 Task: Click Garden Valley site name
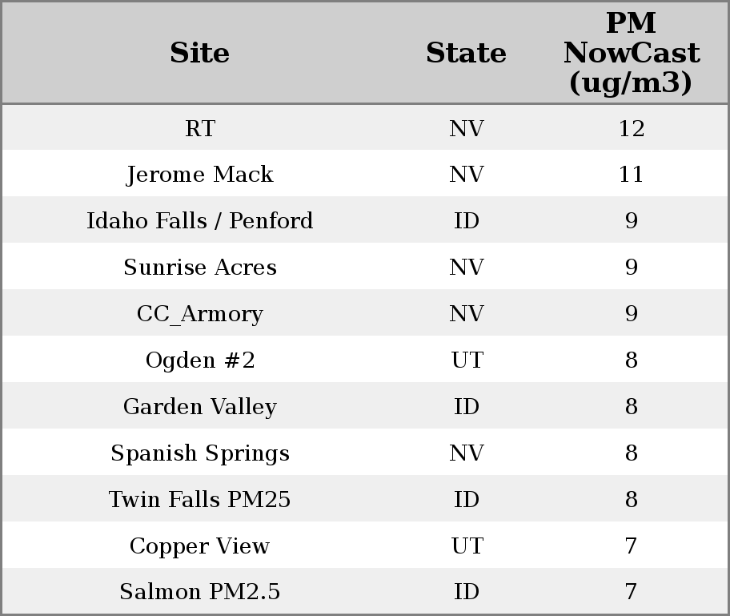pyautogui.click(x=199, y=407)
